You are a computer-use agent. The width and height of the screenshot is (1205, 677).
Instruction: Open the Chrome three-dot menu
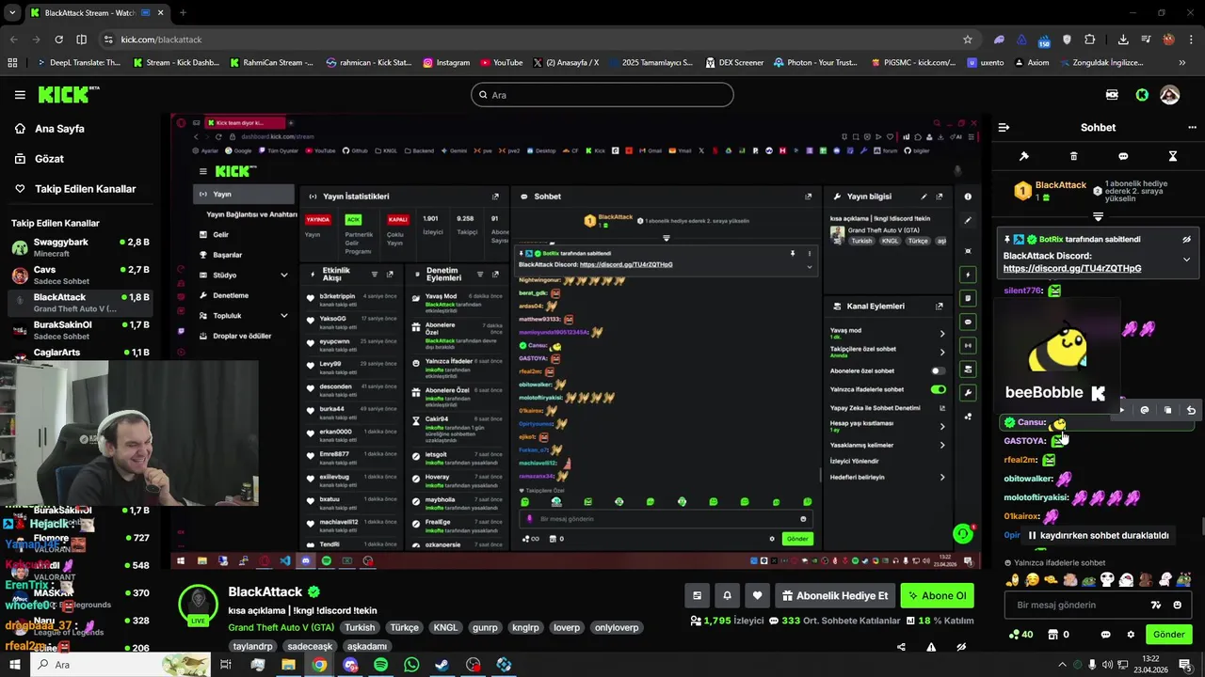(x=1189, y=39)
